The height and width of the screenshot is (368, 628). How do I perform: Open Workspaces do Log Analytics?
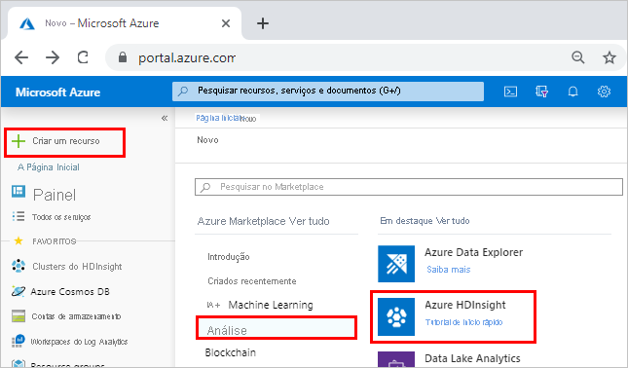click(x=79, y=342)
